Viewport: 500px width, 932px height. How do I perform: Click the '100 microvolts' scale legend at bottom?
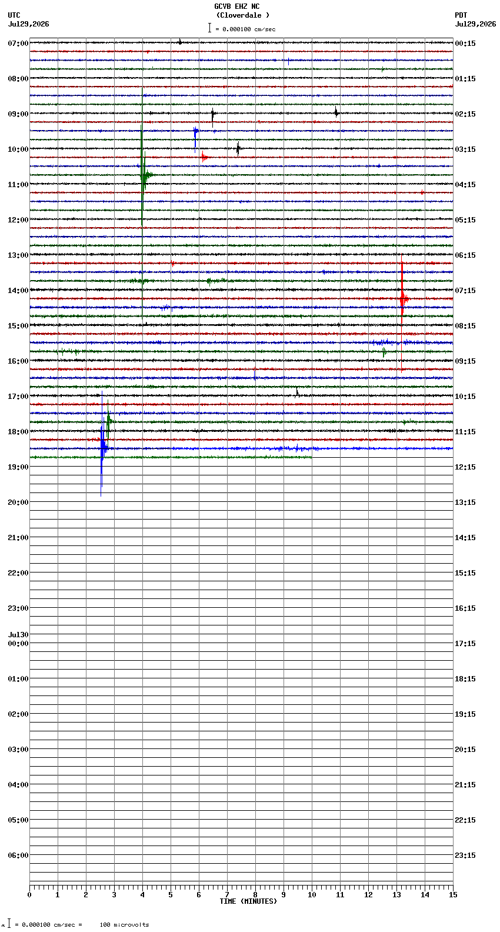point(124,925)
